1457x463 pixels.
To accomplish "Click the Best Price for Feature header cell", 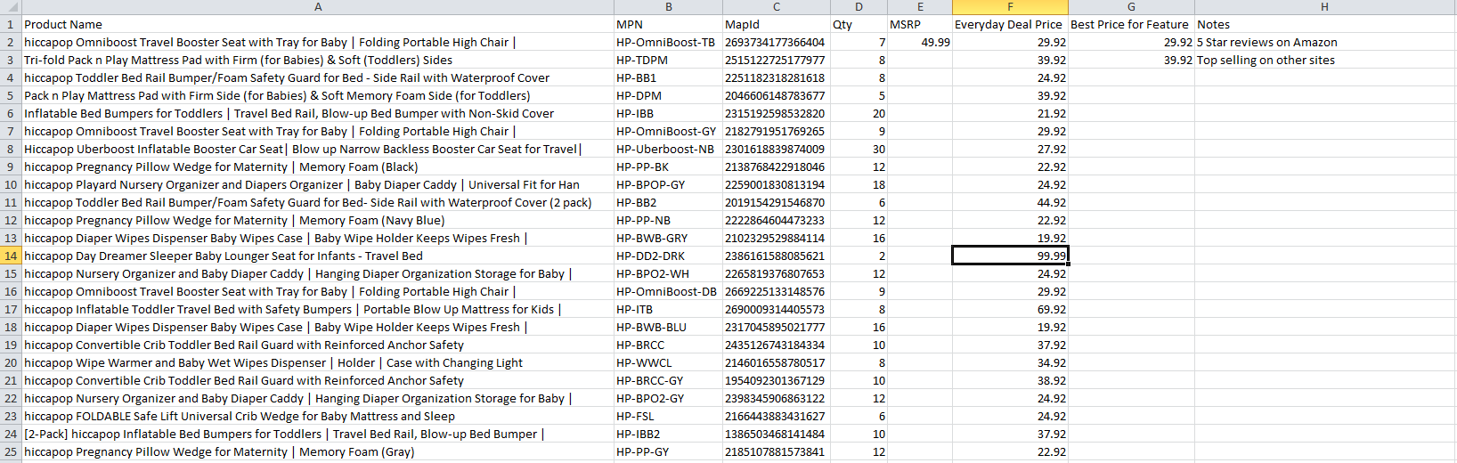I will 1131,24.
